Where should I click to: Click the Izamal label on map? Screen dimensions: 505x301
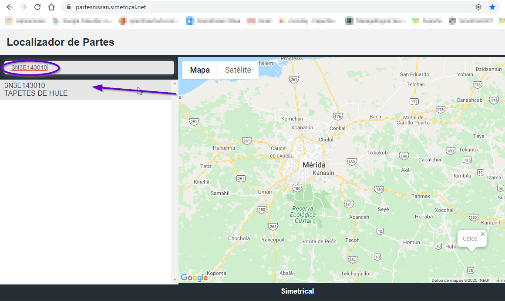coord(495,178)
